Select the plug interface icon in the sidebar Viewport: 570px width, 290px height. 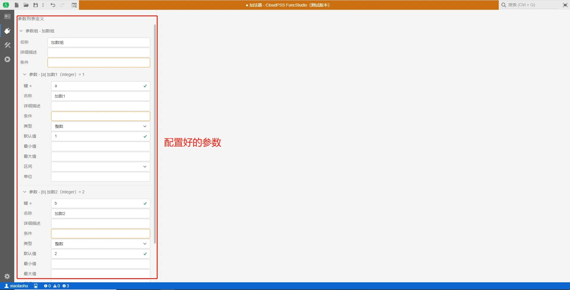[7, 31]
